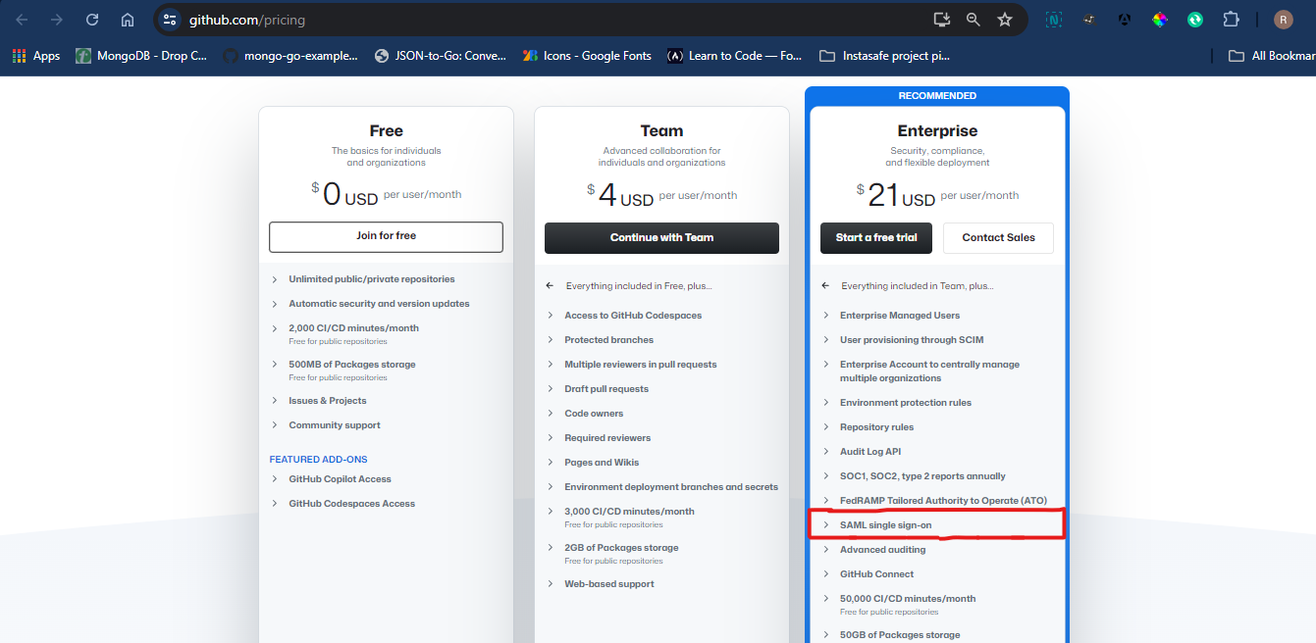Click the install app icon in address bar
The image size is (1316, 643).
tap(941, 20)
